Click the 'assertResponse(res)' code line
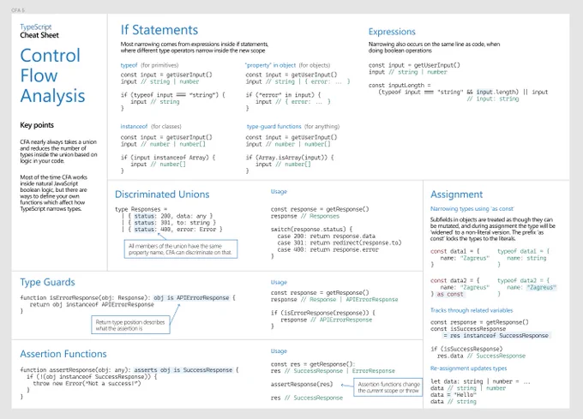Image resolution: width=583 pixels, height=419 pixels. [x=302, y=385]
